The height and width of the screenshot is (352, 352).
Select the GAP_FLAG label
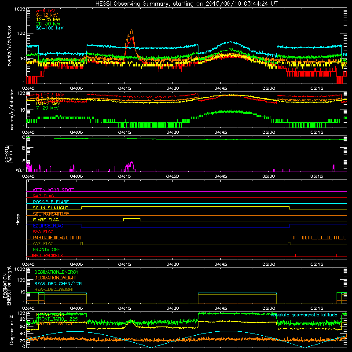(43, 196)
